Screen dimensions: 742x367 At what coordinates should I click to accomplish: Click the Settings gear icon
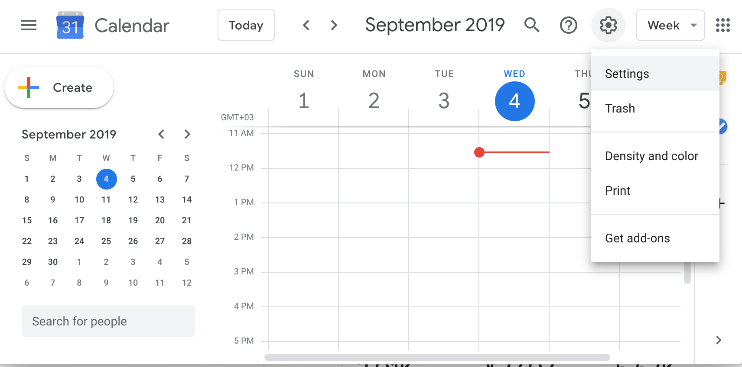(608, 26)
